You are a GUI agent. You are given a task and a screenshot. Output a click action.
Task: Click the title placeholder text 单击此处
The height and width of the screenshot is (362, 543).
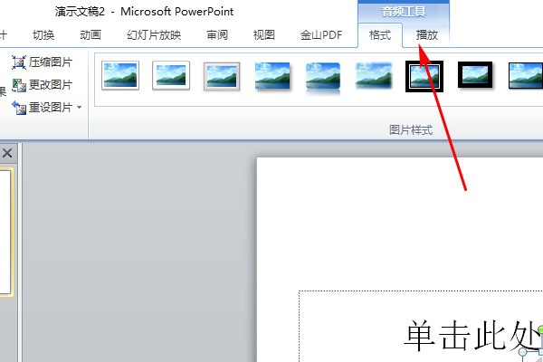tap(473, 336)
